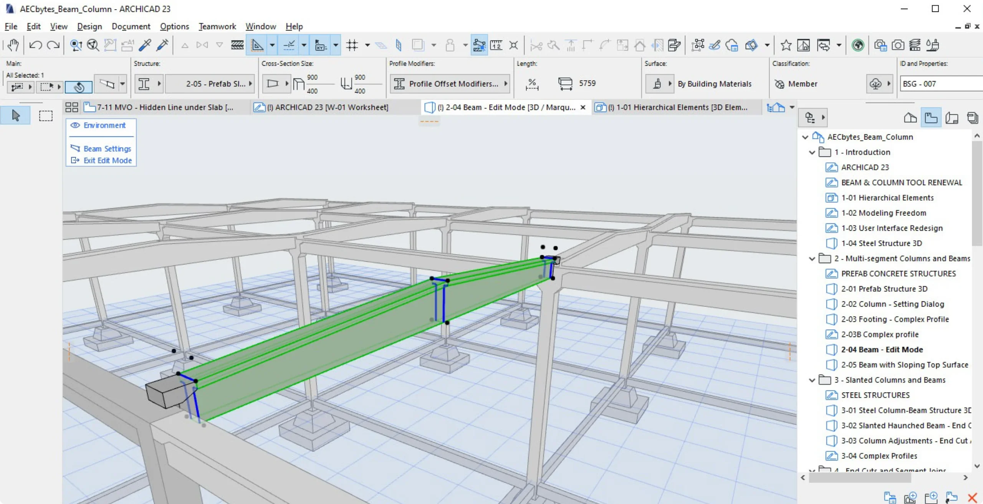
Task: Switch Navigator to Publisher Sets icon
Action: pos(972,118)
